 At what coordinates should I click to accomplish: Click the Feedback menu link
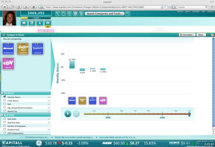[196, 11]
